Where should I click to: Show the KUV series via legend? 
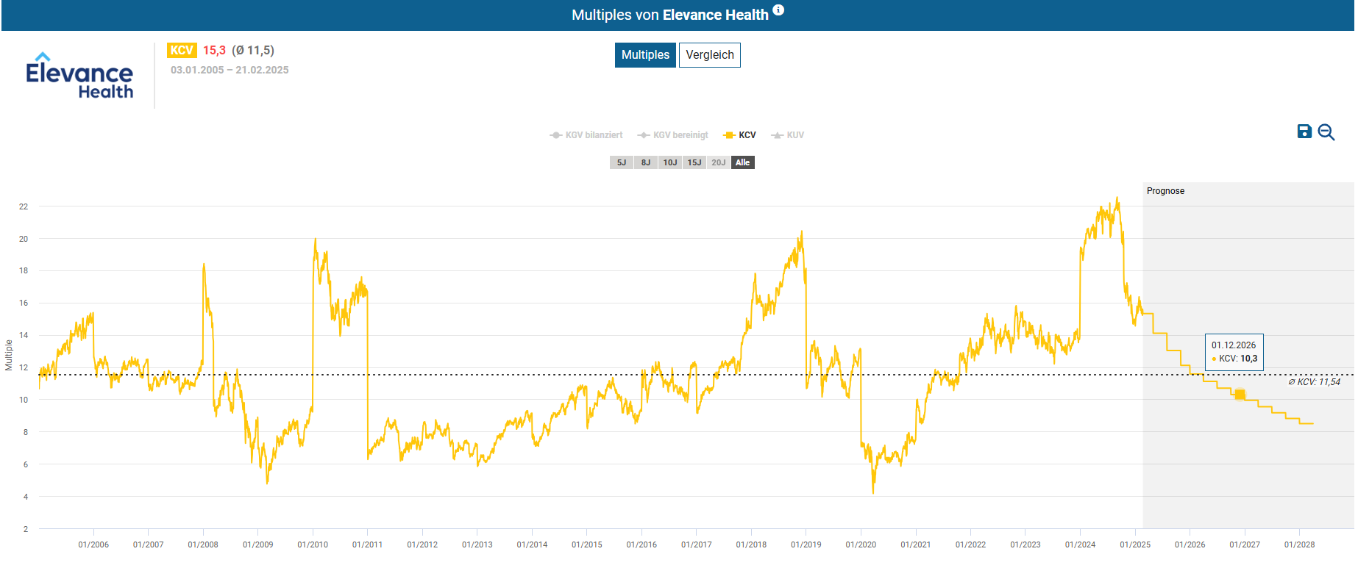click(x=788, y=135)
